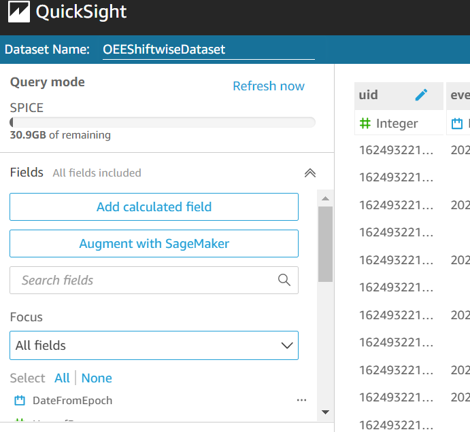The height and width of the screenshot is (432, 470).
Task: Click the uid column header
Action: click(x=399, y=96)
